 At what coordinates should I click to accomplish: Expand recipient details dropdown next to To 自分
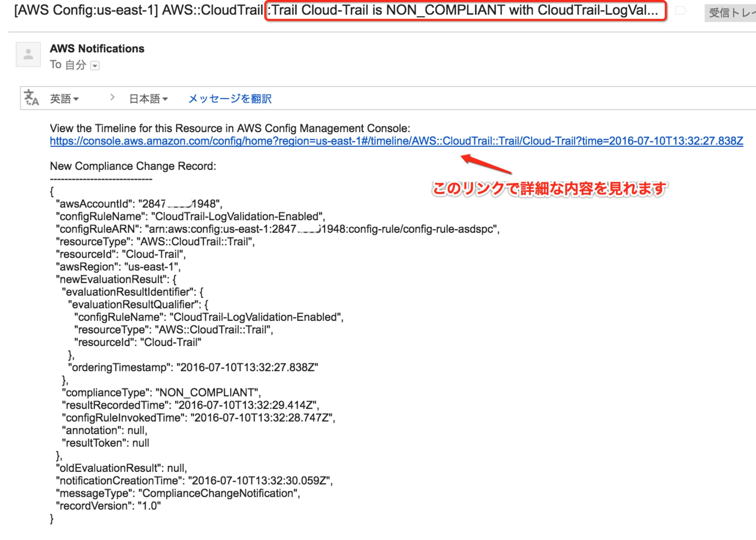click(95, 66)
